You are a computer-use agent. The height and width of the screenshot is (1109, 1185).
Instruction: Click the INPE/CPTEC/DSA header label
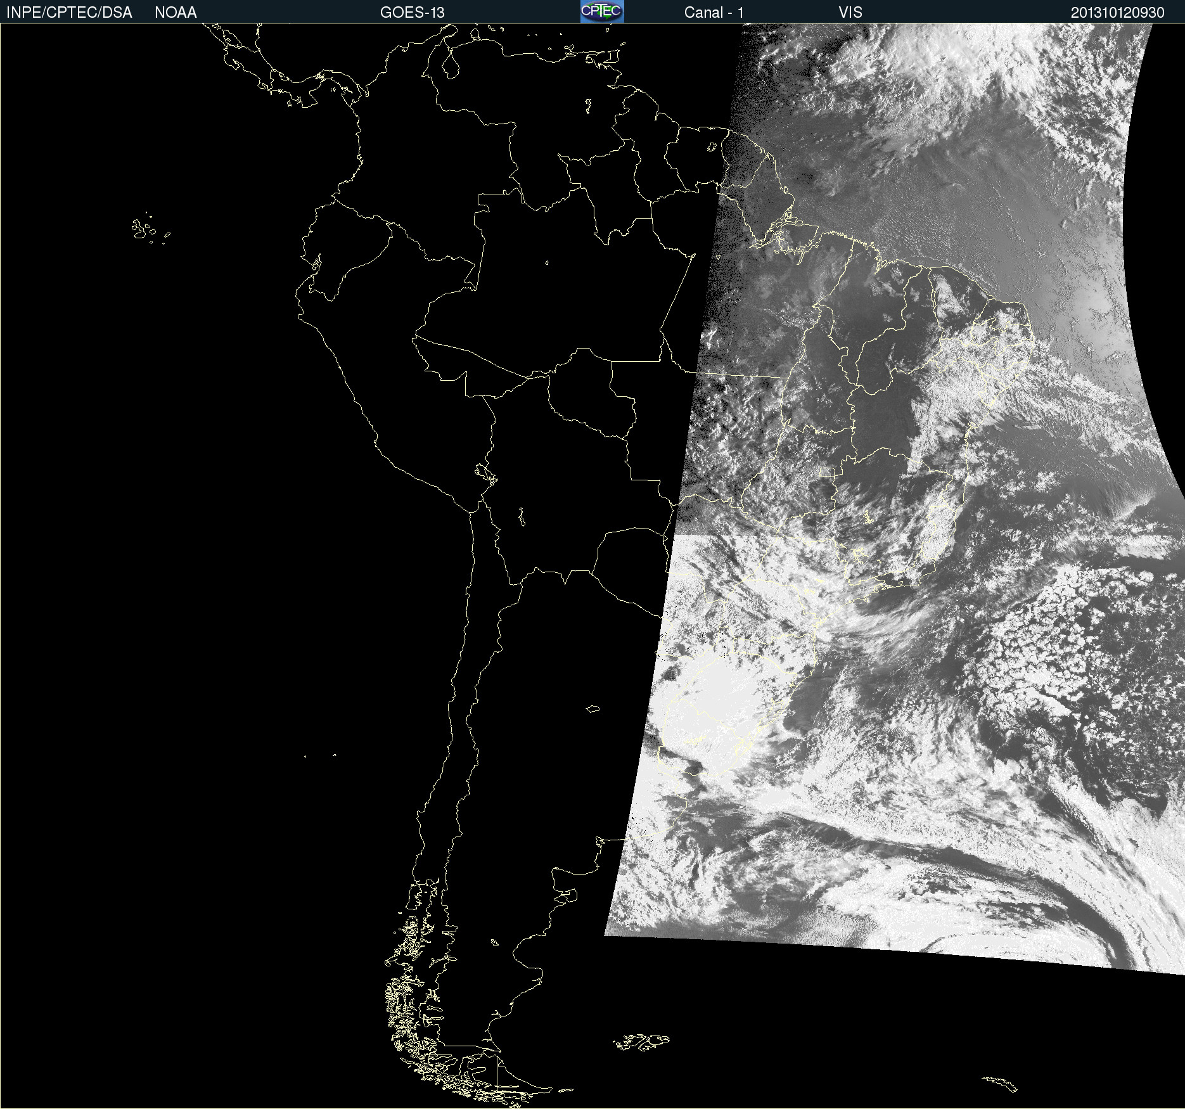tap(69, 12)
